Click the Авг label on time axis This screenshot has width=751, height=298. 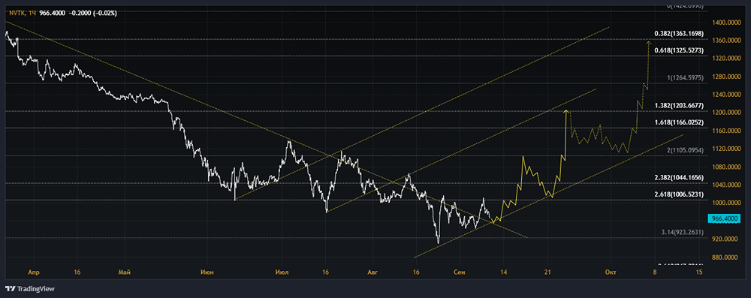(372, 272)
